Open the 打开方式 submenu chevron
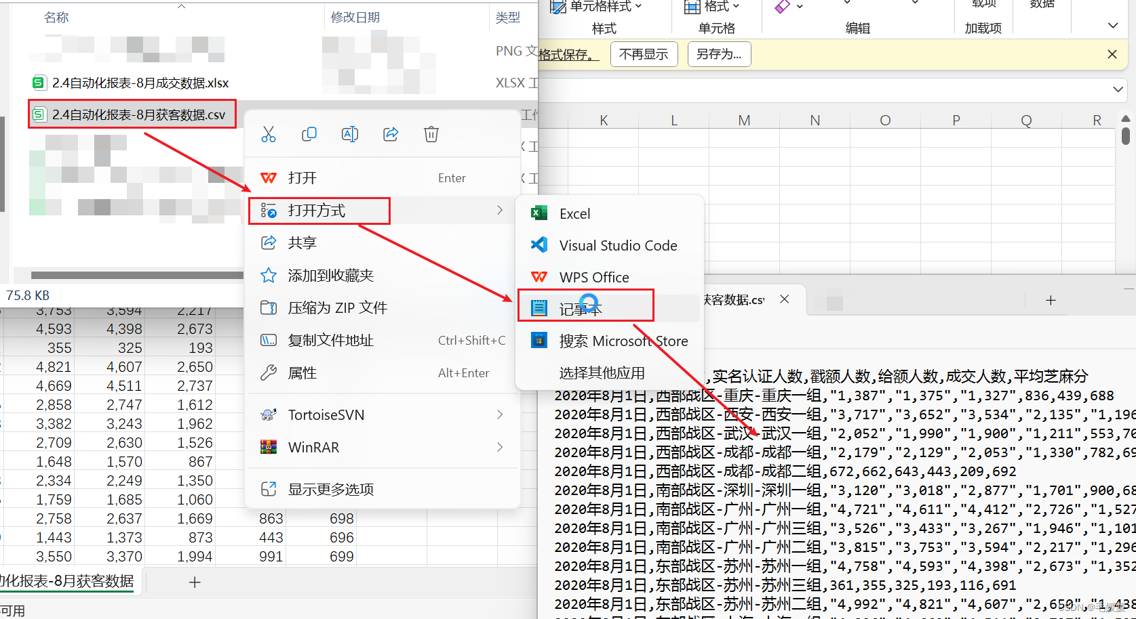Viewport: 1136px width, 619px height. click(x=500, y=210)
